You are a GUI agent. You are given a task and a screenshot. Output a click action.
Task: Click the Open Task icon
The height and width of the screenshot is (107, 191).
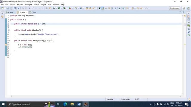90,8
